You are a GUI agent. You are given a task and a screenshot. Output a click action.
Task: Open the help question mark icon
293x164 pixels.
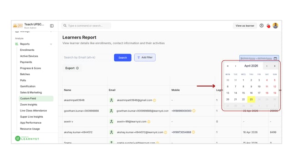tap(262, 25)
